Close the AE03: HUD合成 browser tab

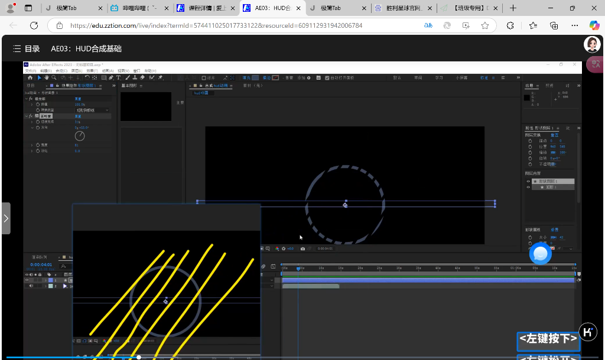point(298,8)
